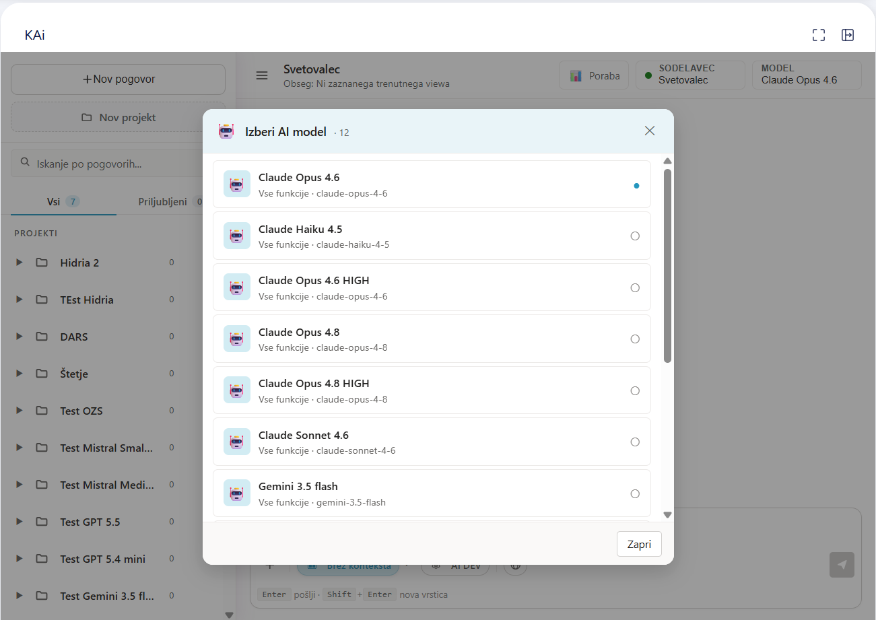
Task: Click the 'Vse funkcije · claude-sonnet-4-6' subtitle
Action: 327,450
